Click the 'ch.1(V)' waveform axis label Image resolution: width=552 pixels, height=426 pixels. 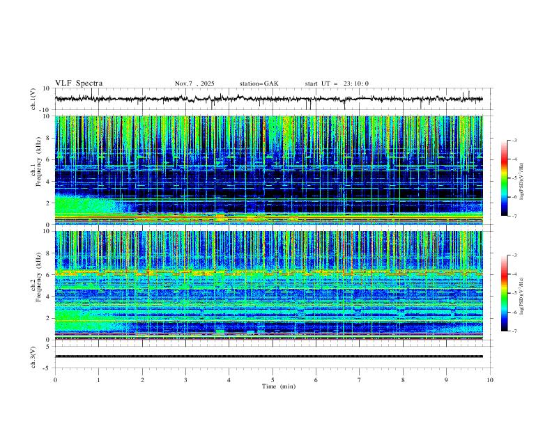pos(33,99)
